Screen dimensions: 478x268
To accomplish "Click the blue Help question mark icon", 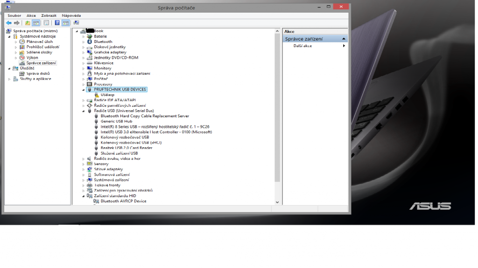I will tap(57, 23).
